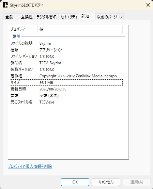Select the セキュリティ tab

click(x=69, y=17)
